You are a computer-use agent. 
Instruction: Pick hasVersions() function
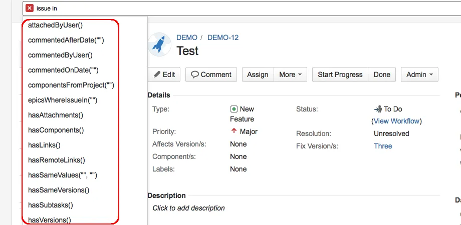click(50, 219)
